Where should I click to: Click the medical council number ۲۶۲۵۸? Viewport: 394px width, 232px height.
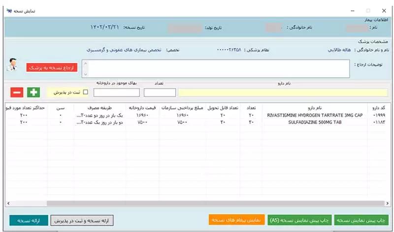coord(229,50)
